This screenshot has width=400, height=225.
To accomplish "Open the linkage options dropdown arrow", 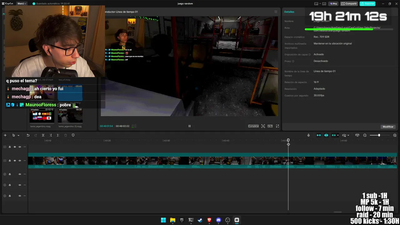I will 338,135.
